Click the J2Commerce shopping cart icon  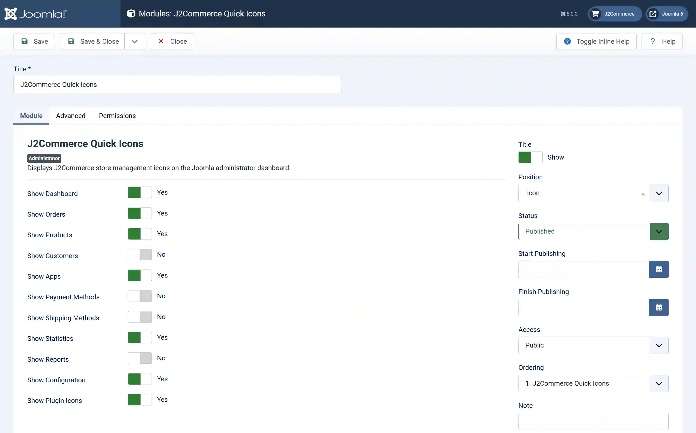pyautogui.click(x=595, y=14)
